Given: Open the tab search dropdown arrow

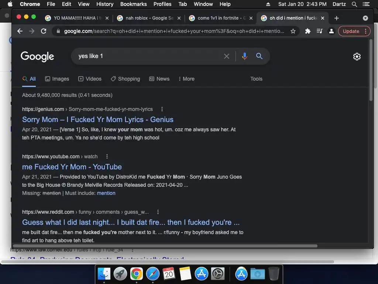Looking at the screenshot, I should coord(365,18).
